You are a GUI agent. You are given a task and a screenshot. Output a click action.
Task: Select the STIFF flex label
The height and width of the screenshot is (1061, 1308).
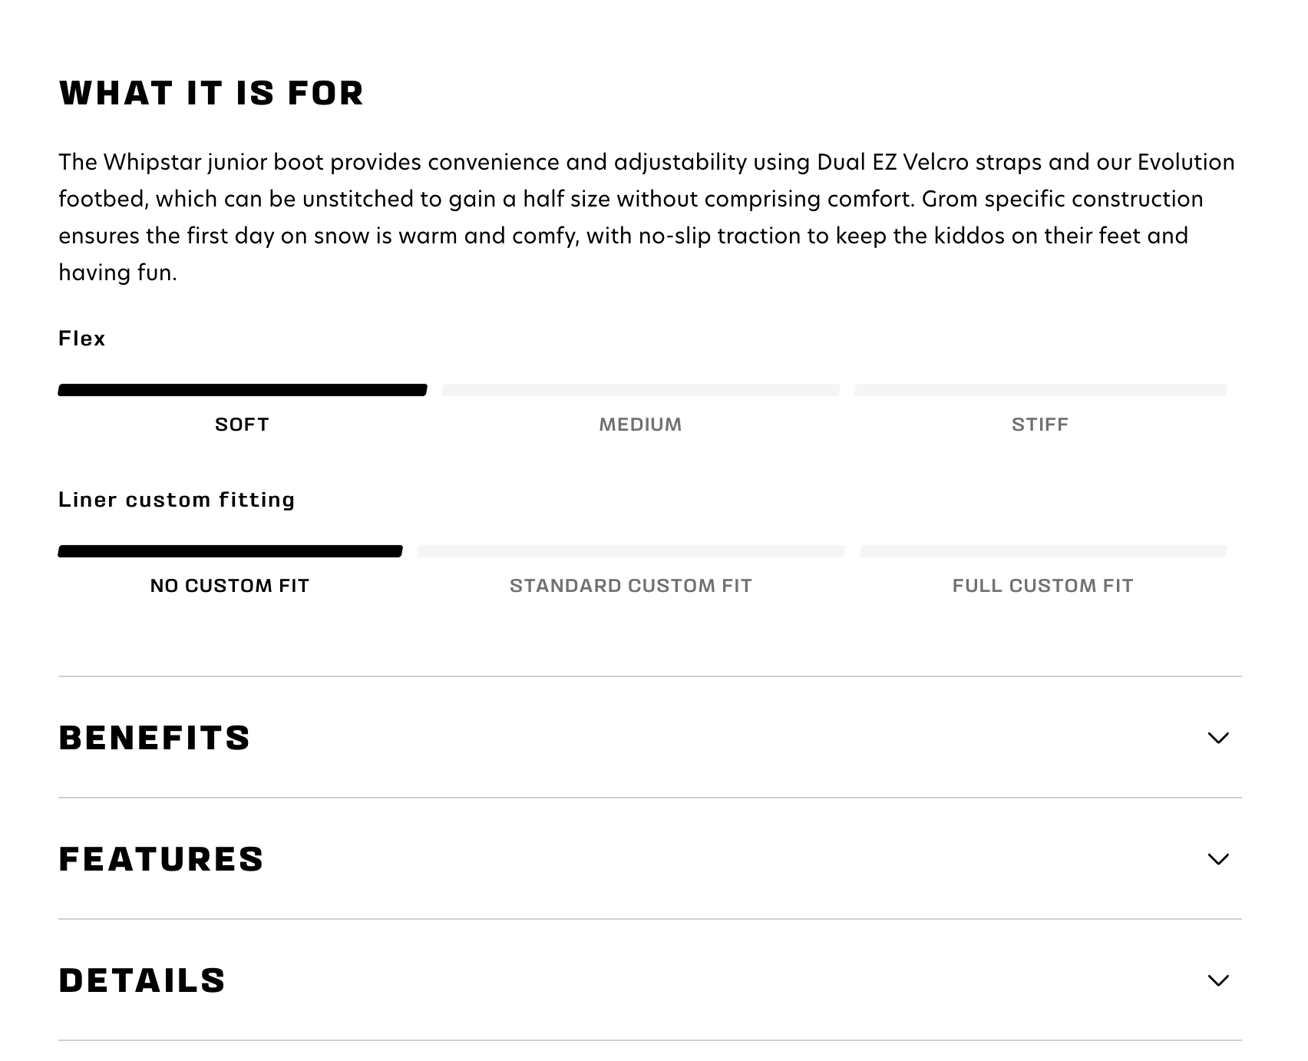click(x=1039, y=425)
